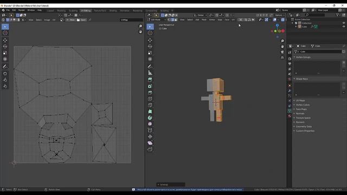The width and height of the screenshot is (347, 195).
Task: Collapse the Vertex Groups panel
Action: 303,57
